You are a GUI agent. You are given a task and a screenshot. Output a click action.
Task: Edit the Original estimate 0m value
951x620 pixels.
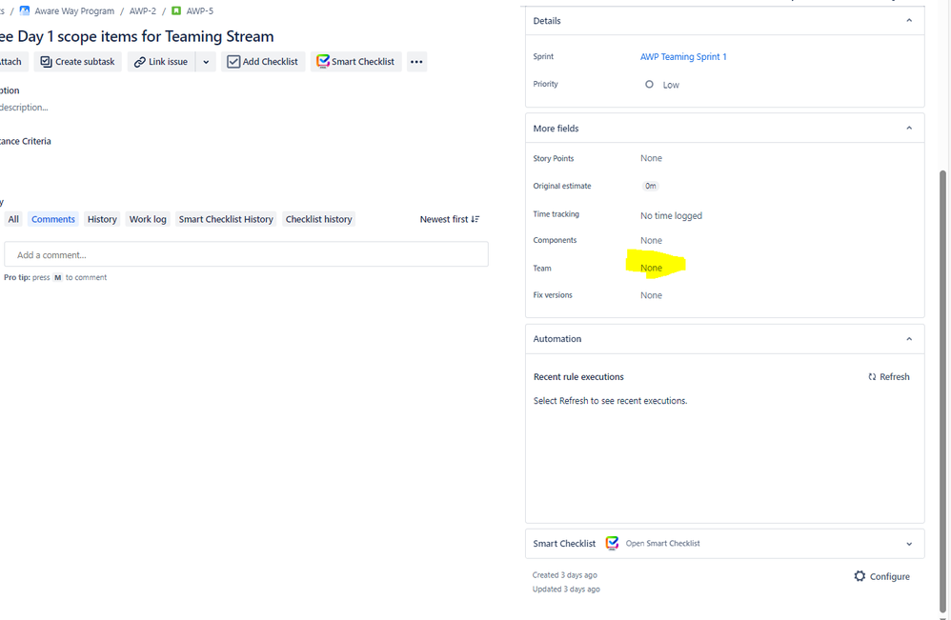click(650, 186)
